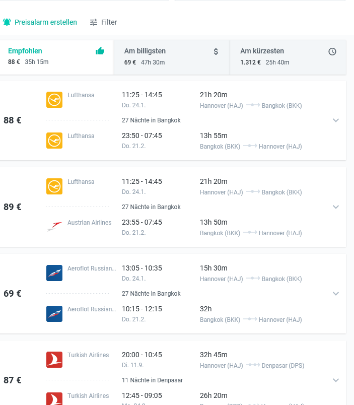
Task: Click the price alarm bell icon
Action: pos(7,22)
